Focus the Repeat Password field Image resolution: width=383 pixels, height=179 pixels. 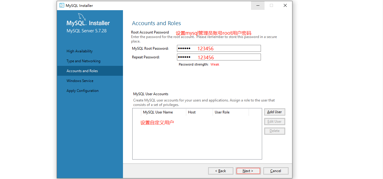click(219, 57)
